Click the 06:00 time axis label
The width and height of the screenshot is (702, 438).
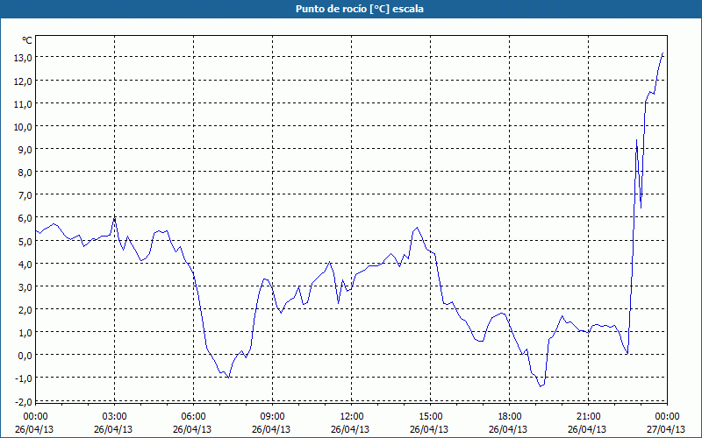(193, 417)
